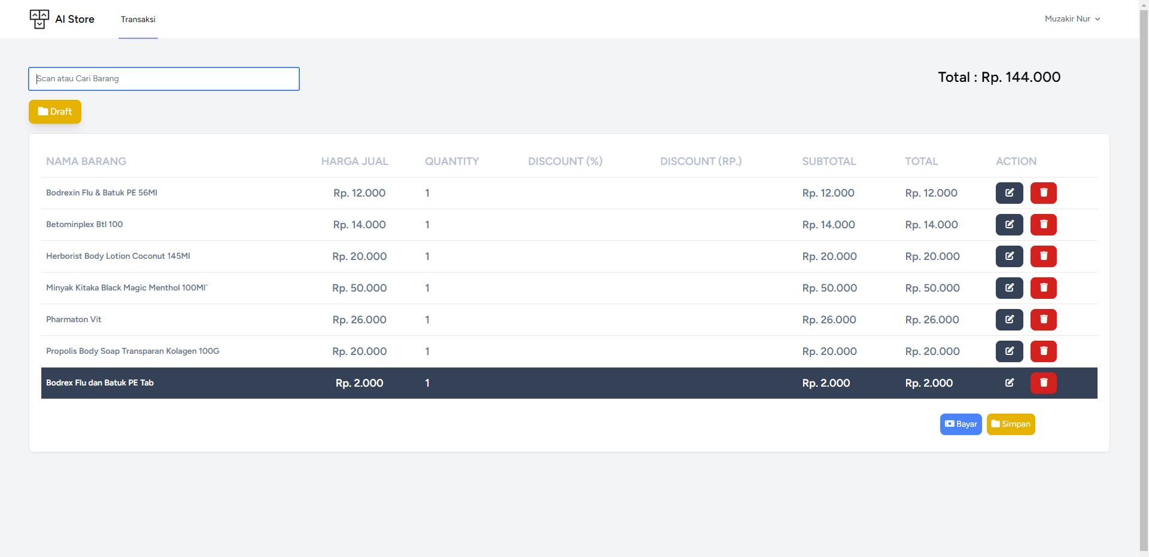Click the folder icon on Draft button
The width and height of the screenshot is (1149, 557).
(43, 111)
